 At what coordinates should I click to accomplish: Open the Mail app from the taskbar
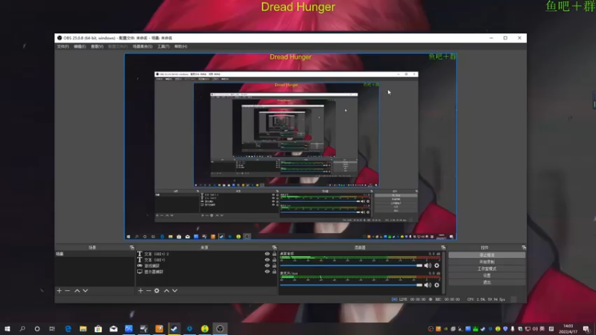pos(114,328)
